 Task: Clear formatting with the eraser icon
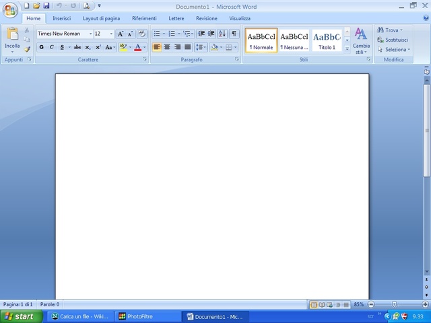[142, 34]
